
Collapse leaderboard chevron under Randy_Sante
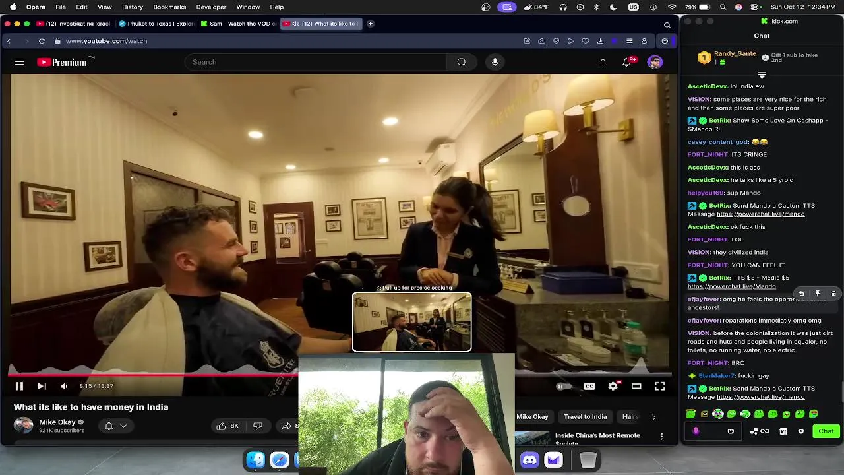pos(762,75)
